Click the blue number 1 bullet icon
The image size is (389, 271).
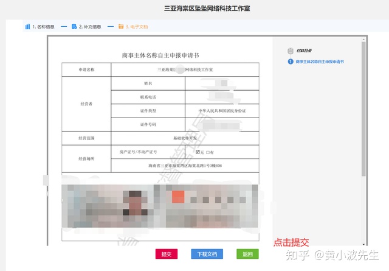[x=291, y=62]
